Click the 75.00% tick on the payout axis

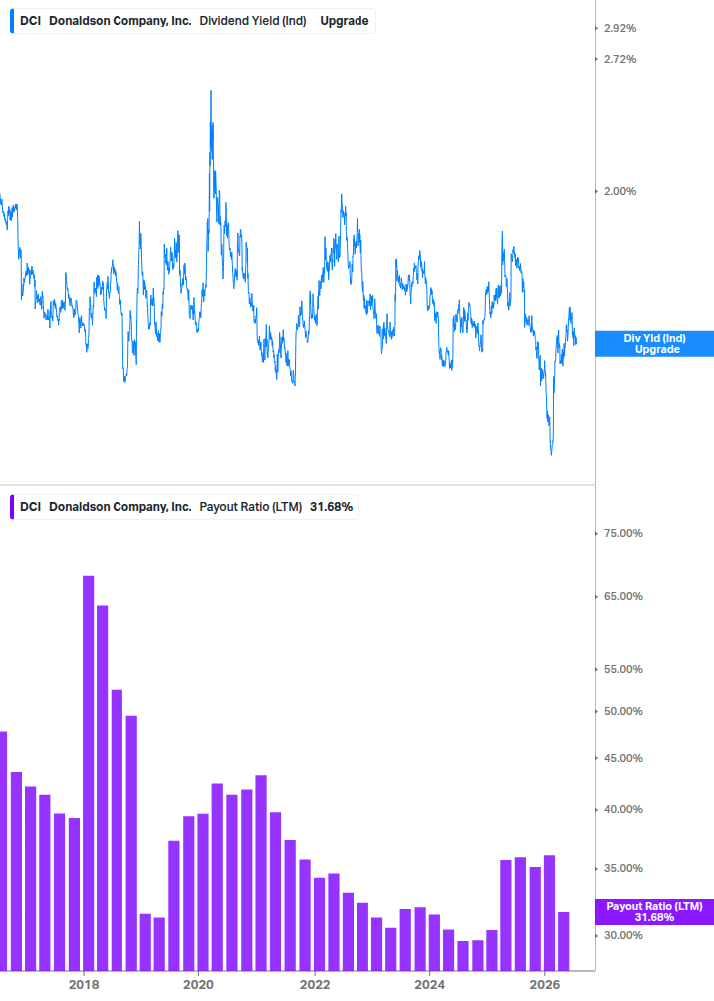coord(623,533)
